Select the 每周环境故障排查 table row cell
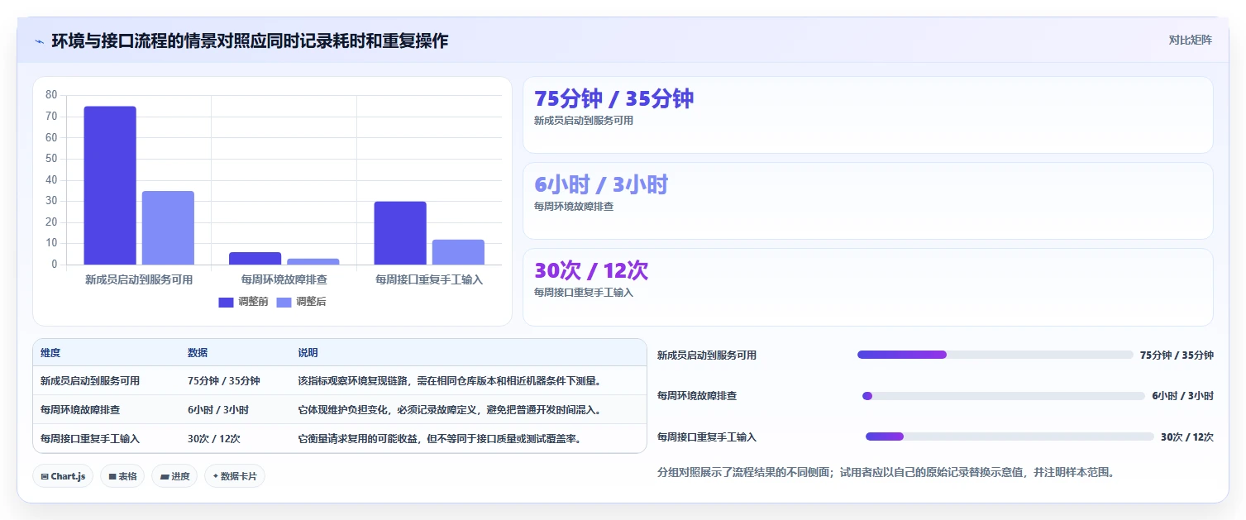1246x520 pixels. coord(80,410)
